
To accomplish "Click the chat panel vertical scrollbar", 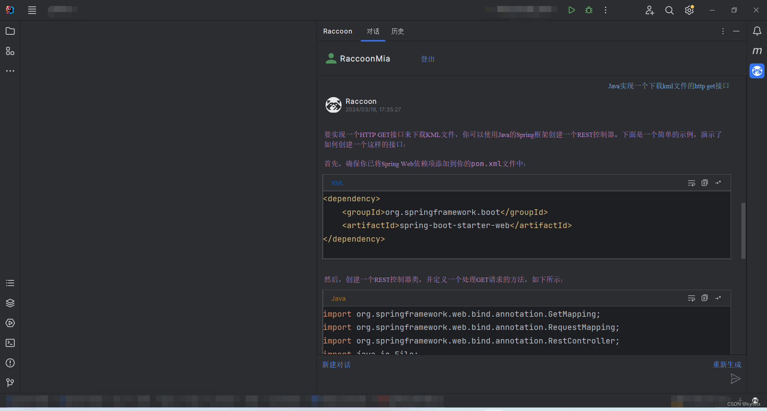I will 743,230.
